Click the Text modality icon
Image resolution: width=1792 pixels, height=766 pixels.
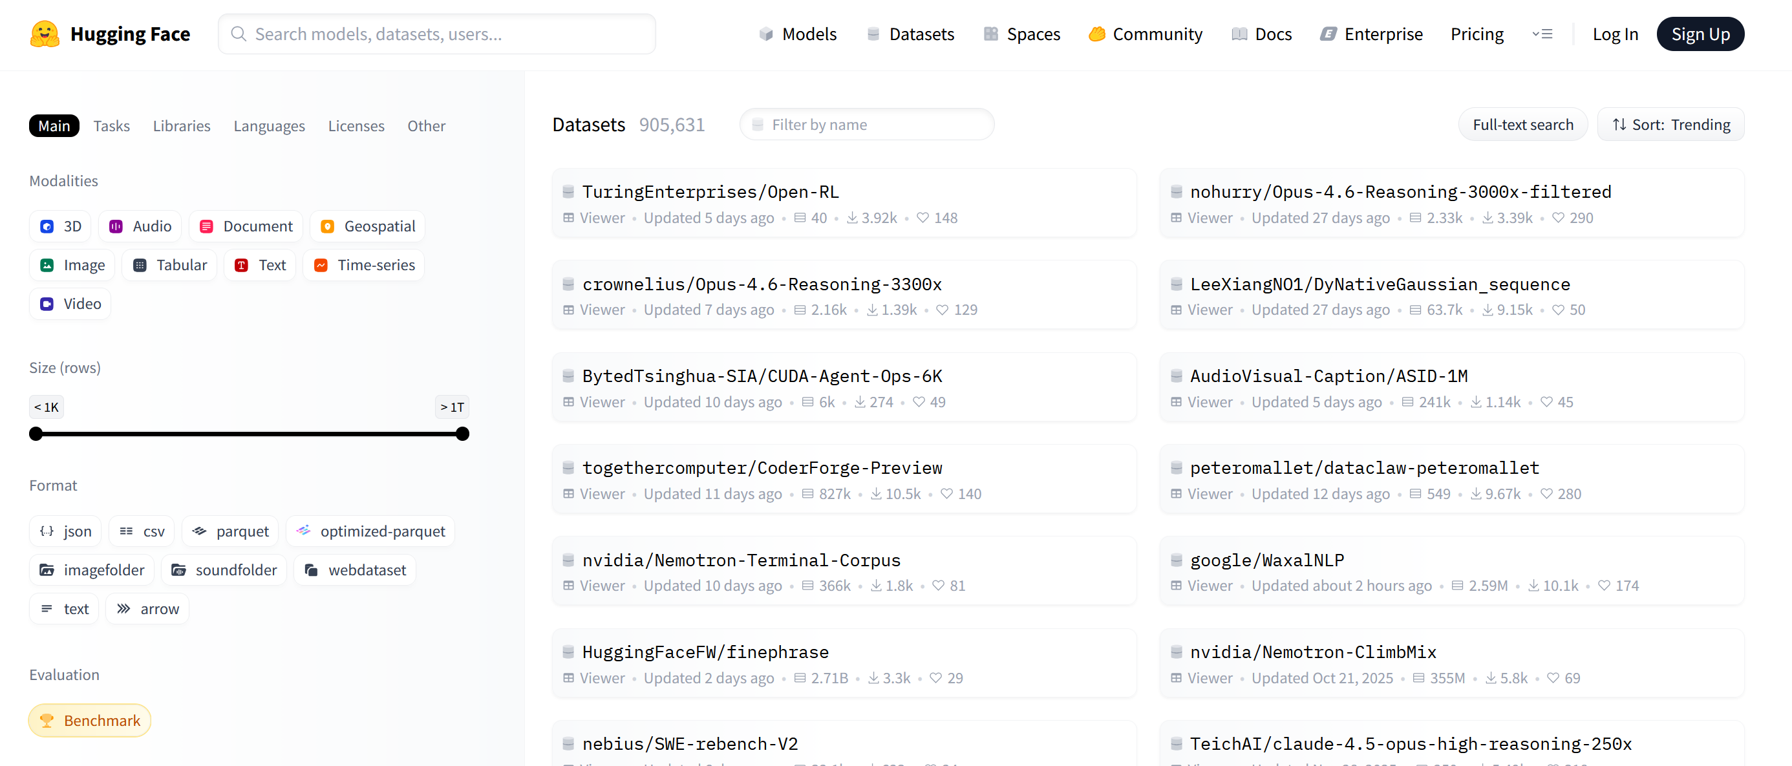point(241,265)
